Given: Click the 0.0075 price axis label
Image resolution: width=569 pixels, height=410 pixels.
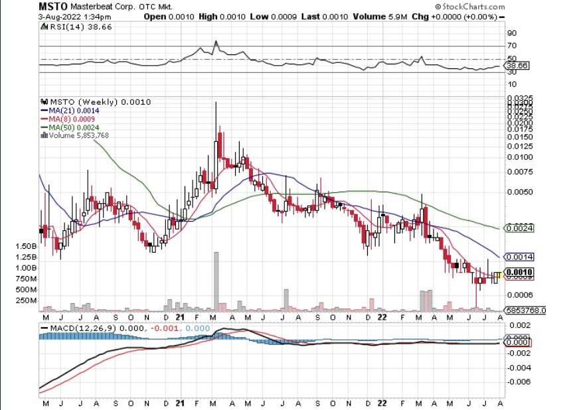Looking at the screenshot, I should (520, 172).
